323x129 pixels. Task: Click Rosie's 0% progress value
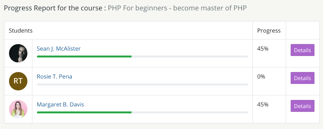pyautogui.click(x=261, y=77)
